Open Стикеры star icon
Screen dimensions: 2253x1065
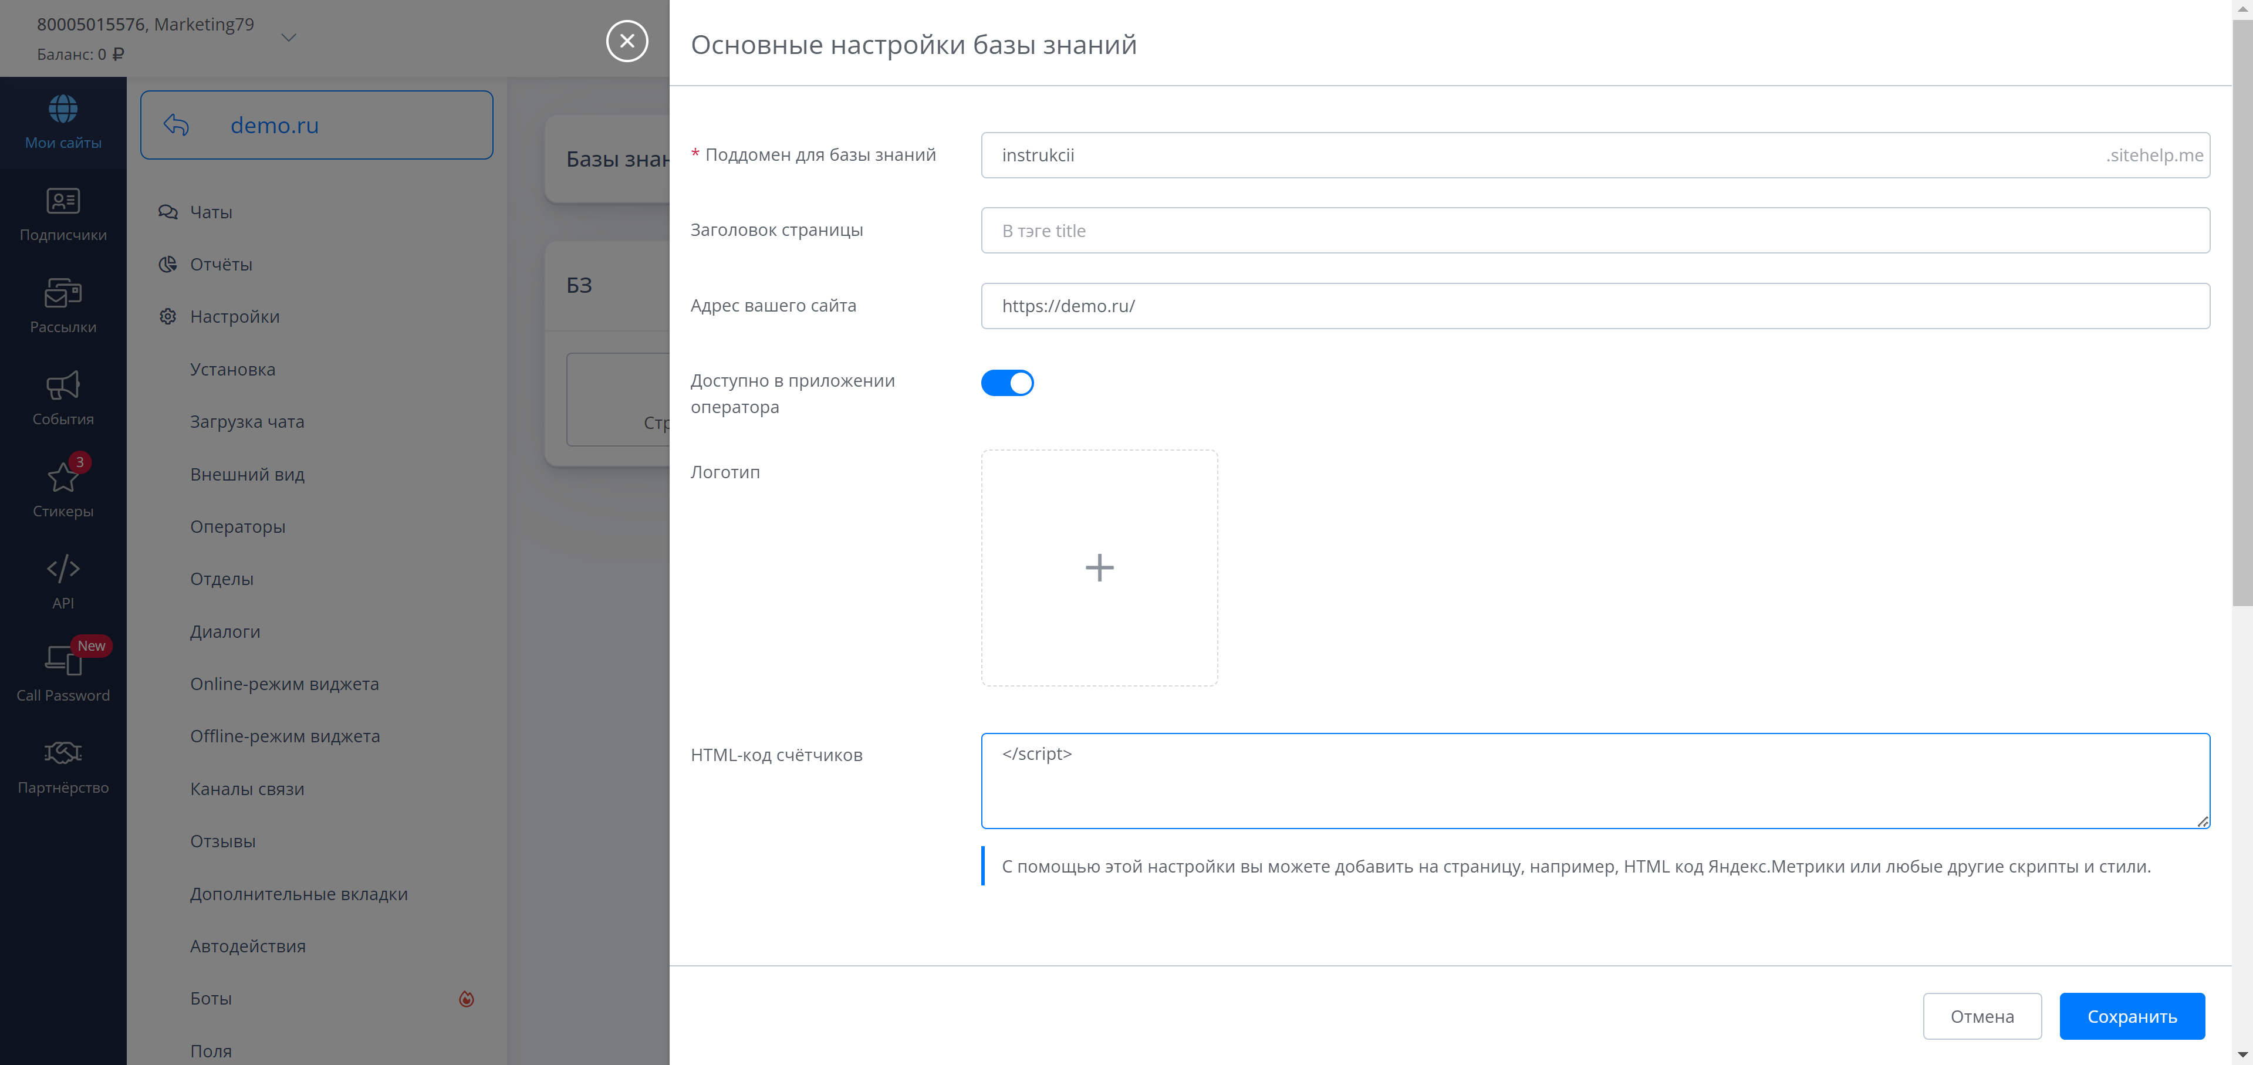pyautogui.click(x=63, y=478)
